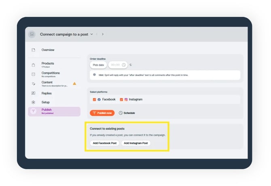The height and width of the screenshot is (186, 271).
Task: Click the campaign avatar icon in header
Action: 32,34
